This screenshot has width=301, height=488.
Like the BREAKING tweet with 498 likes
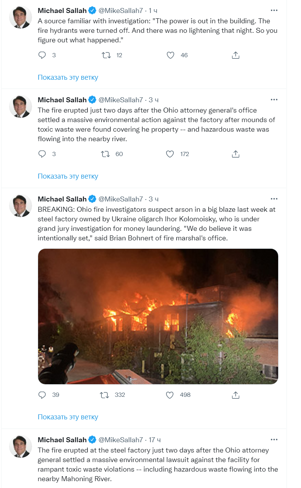170,395
